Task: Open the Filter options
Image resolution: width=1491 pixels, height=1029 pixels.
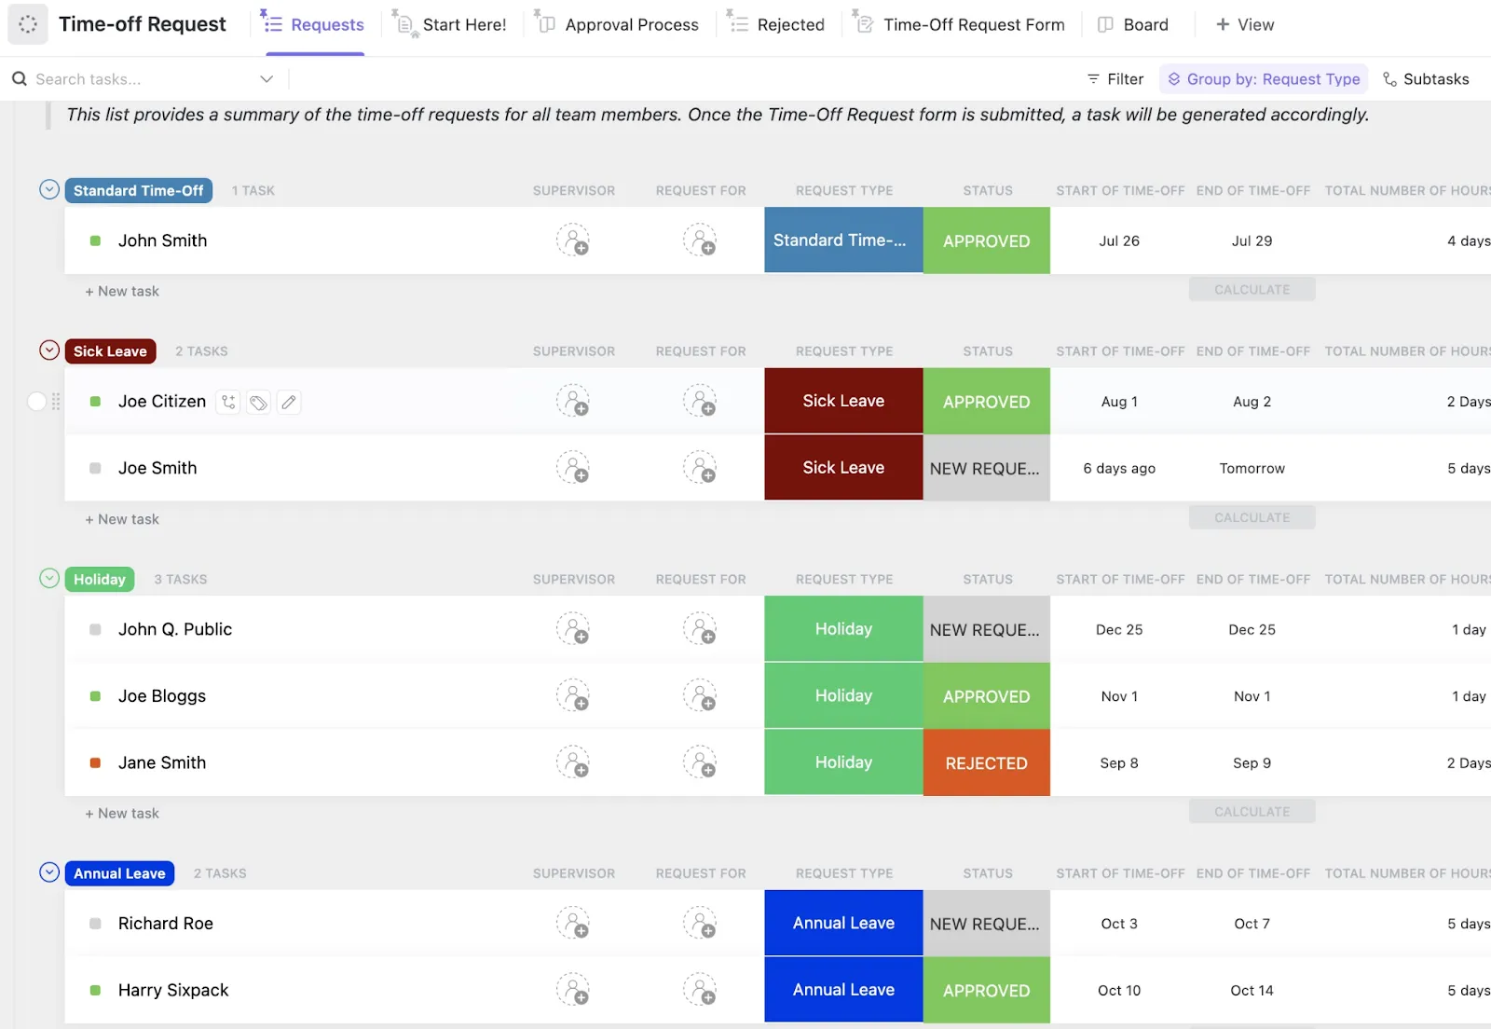Action: point(1115,79)
